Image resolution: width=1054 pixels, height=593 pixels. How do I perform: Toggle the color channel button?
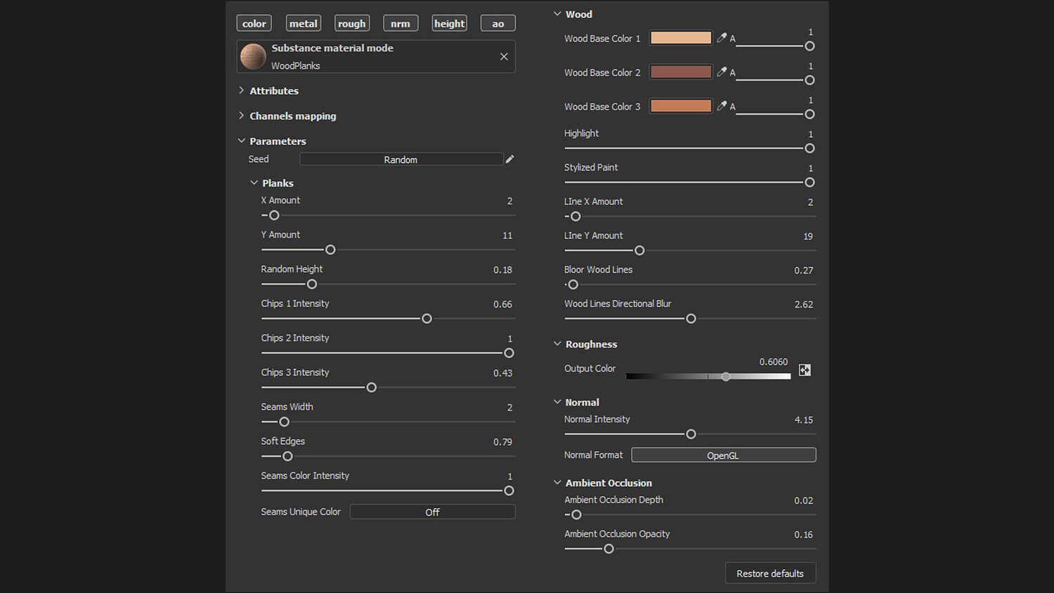[x=254, y=24]
